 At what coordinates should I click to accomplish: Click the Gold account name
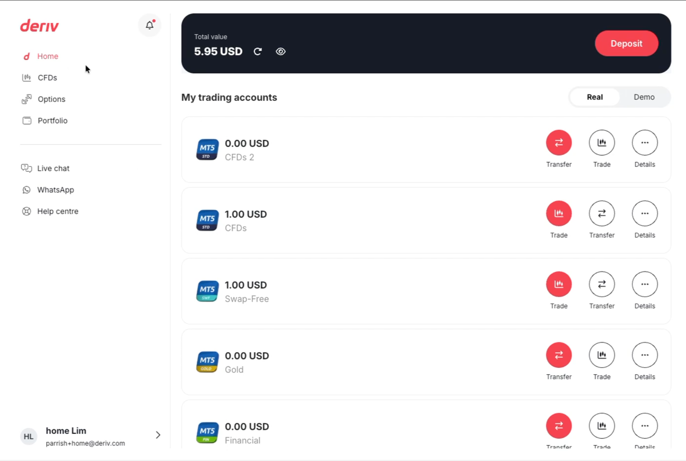(234, 370)
